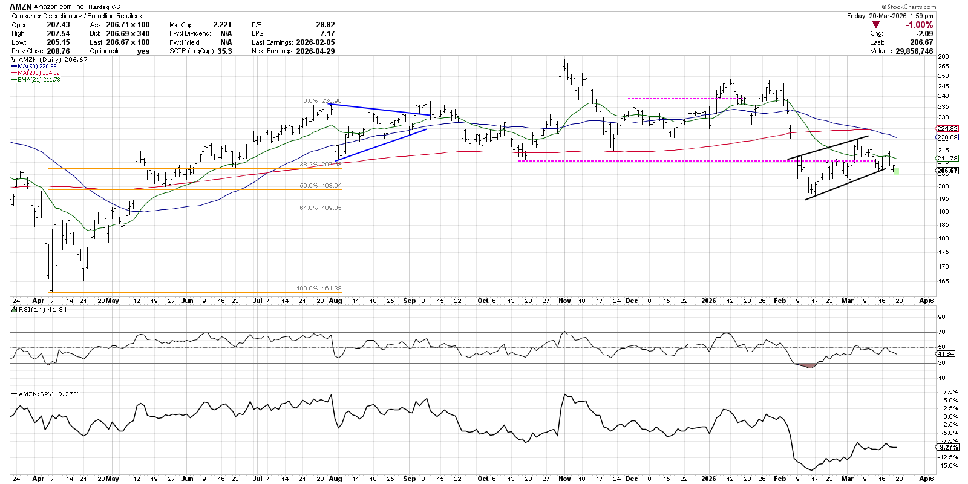The width and height of the screenshot is (968, 484).
Task: Click the AMZN ticker symbol heading
Action: [x=21, y=7]
